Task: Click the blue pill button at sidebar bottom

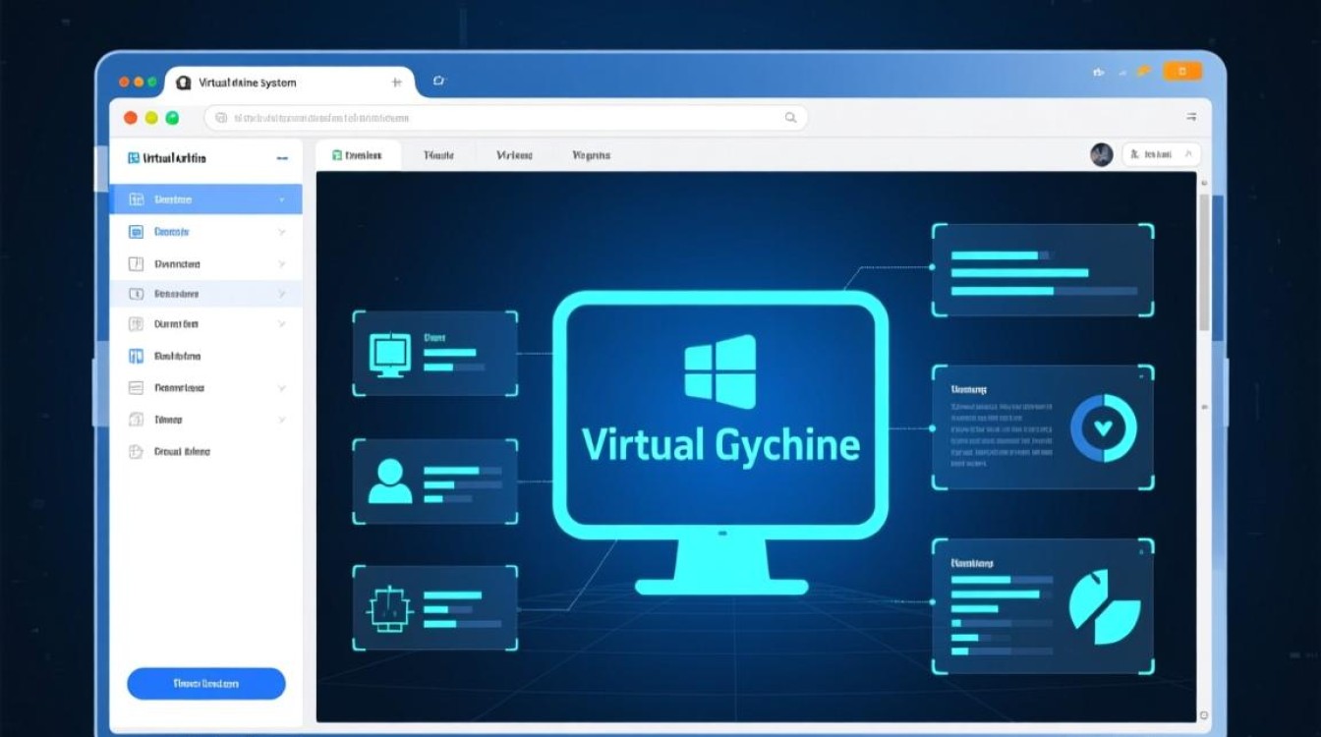Action: [x=206, y=683]
